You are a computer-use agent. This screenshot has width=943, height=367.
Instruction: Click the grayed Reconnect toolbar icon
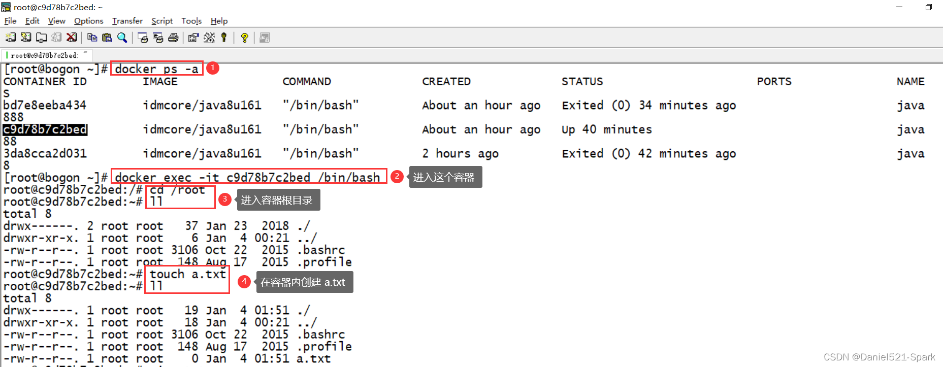pos(56,38)
